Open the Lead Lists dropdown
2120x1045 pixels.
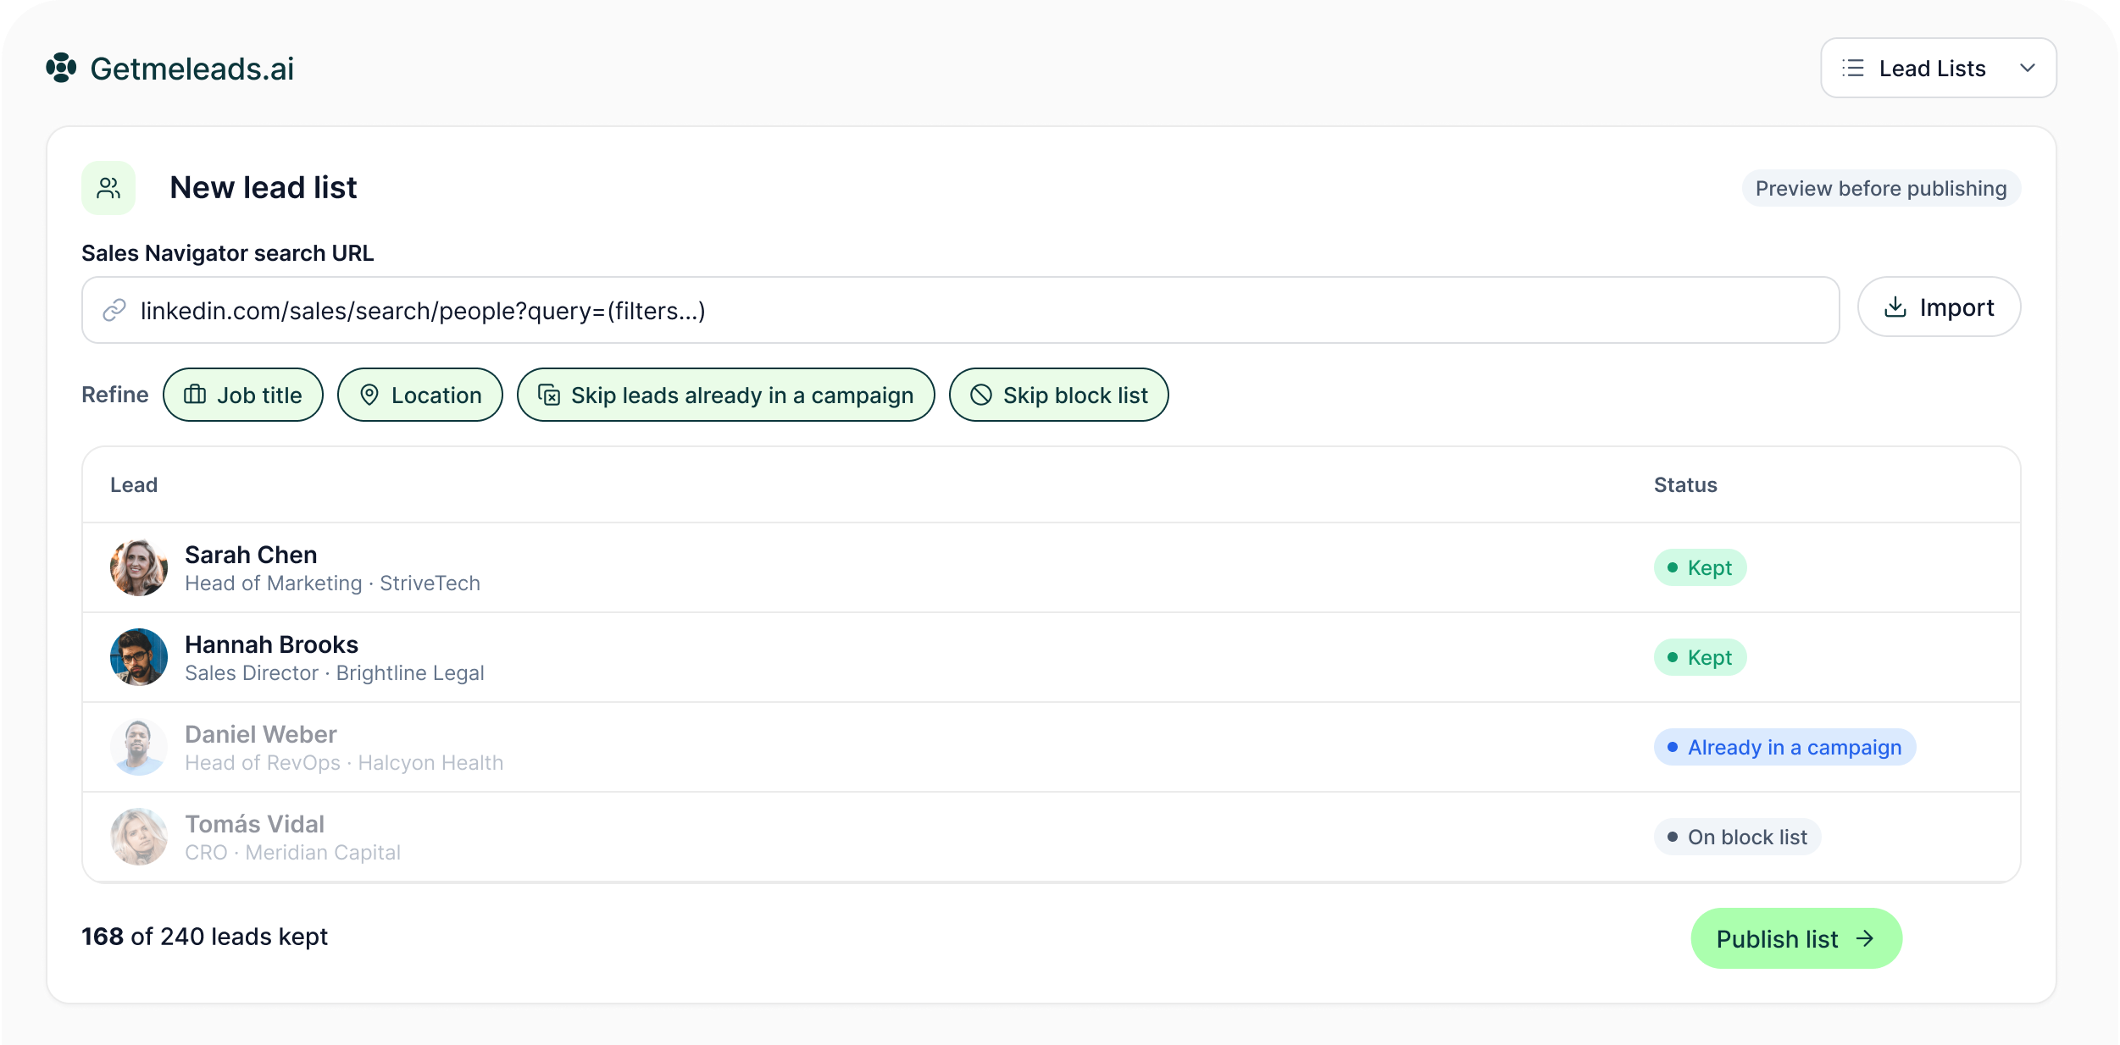1938,68
